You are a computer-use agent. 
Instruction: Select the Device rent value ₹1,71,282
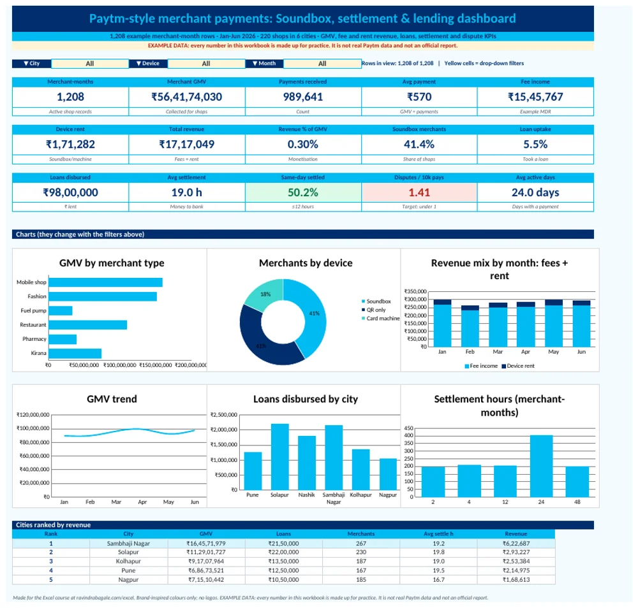click(70, 144)
